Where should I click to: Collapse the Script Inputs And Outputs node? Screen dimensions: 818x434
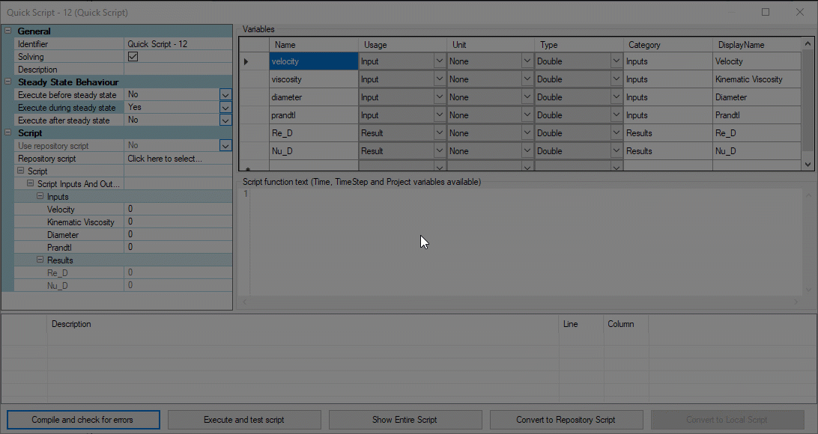pyautogui.click(x=31, y=184)
